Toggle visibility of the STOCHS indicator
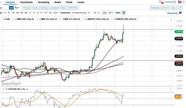This screenshot has width=186, height=108. (7, 89)
